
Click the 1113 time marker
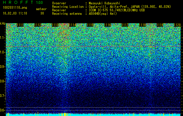[x=55, y=25]
